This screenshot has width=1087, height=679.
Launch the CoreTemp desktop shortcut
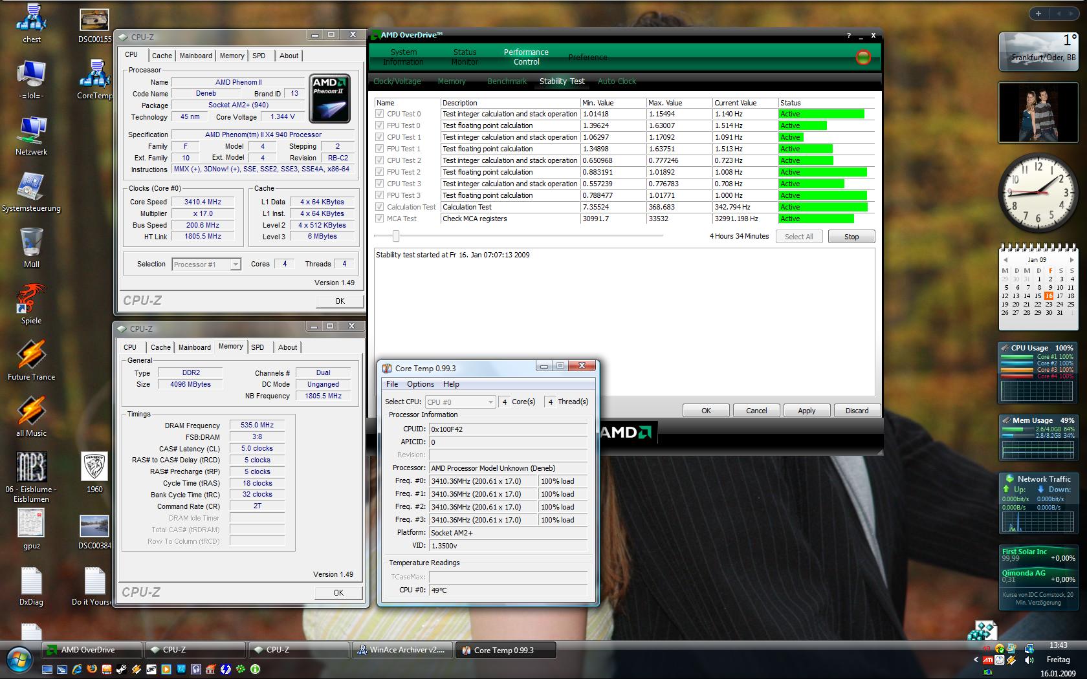94,80
